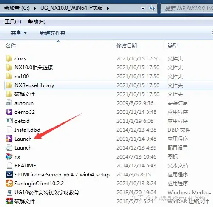Select the NXReuseLibrary folder icon
Image resolution: width=213 pixels, height=207 pixels.
point(9,85)
